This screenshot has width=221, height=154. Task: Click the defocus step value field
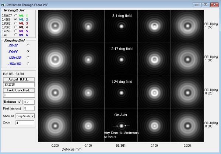click(29, 101)
